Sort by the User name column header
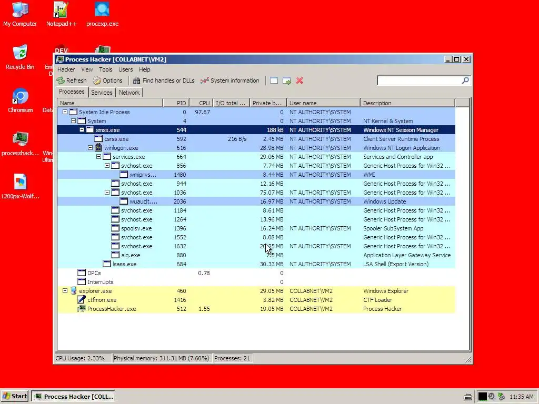539x404 pixels. [x=324, y=103]
